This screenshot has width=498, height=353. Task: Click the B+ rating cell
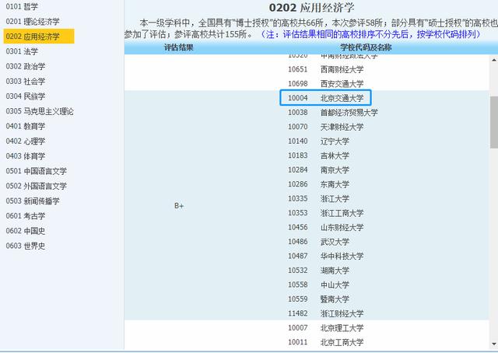click(179, 206)
